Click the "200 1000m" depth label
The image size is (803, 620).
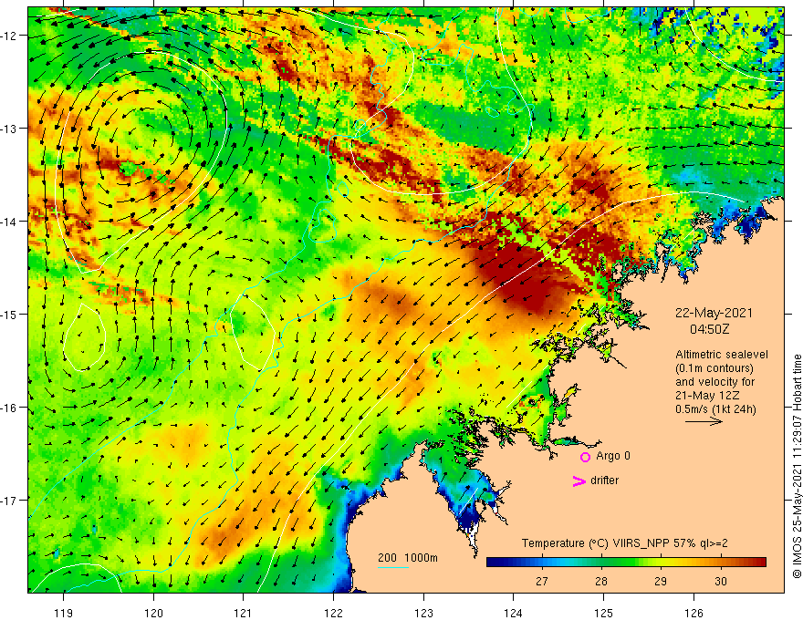408,558
